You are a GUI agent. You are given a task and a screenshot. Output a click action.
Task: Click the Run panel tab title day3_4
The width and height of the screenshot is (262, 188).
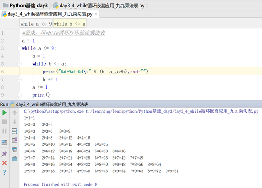click(52, 104)
